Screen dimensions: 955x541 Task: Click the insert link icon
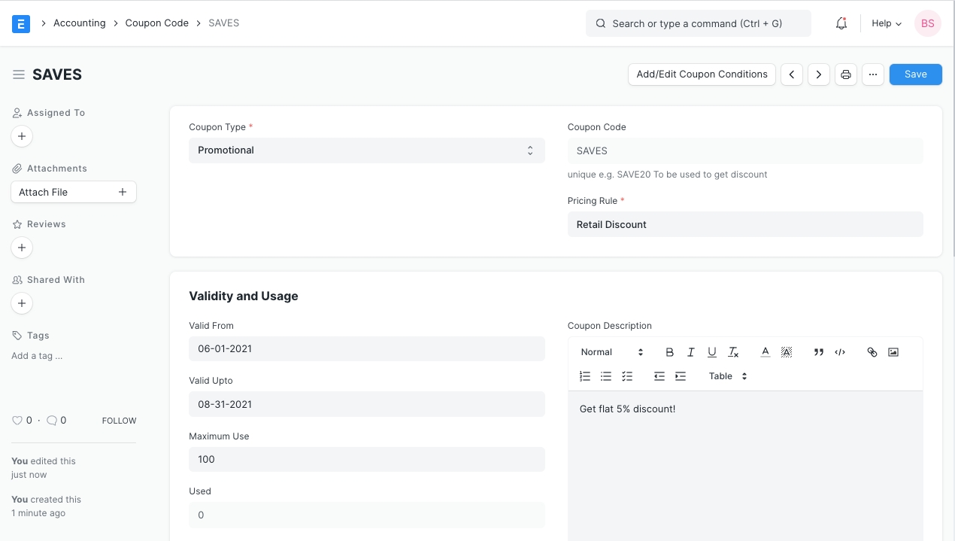[872, 352]
